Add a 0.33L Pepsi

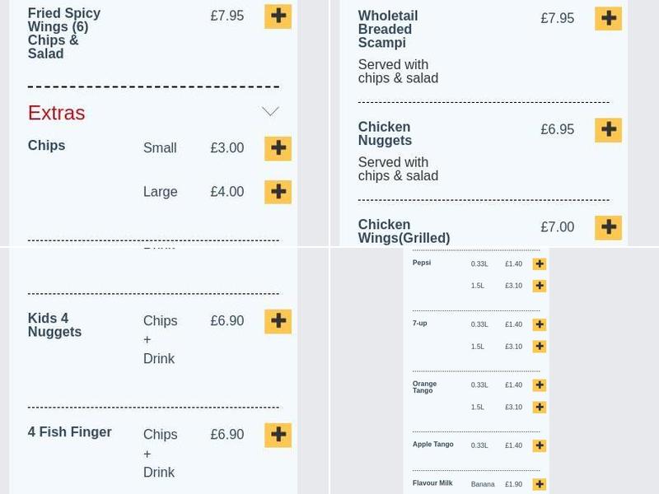point(540,263)
